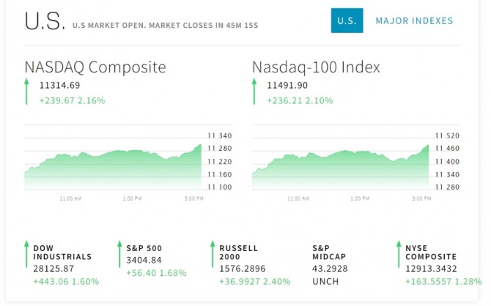Image resolution: width=491 pixels, height=306 pixels.
Task: Open DOW INDUSTRIALS index details
Action: 62,253
